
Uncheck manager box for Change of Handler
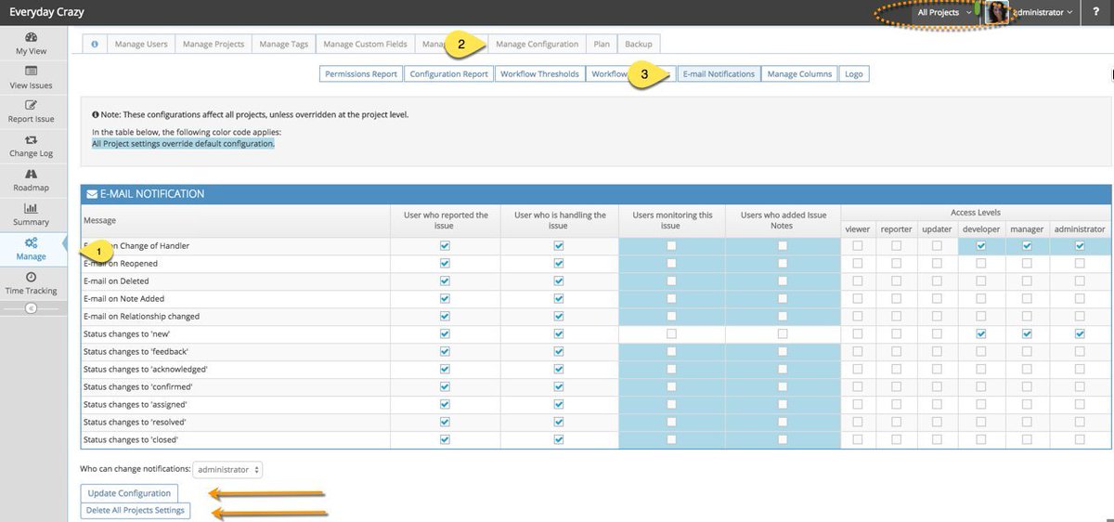1027,246
